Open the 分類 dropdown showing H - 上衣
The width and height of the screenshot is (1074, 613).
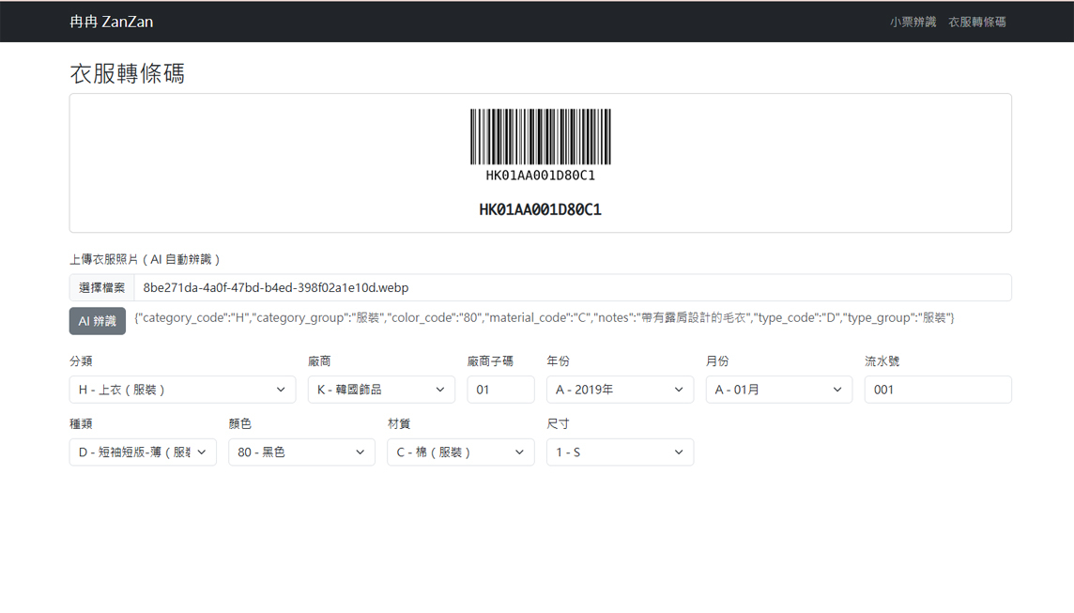coord(182,390)
